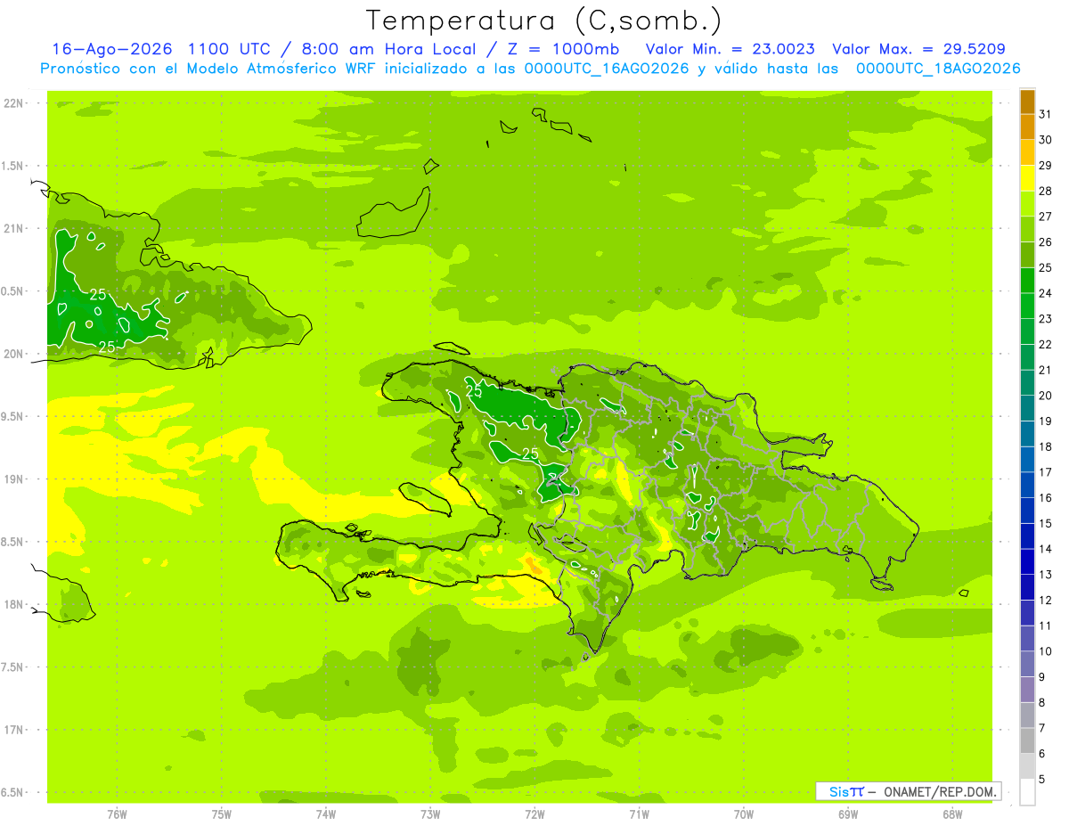Image resolution: width=1069 pixels, height=826 pixels.
Task: Click the 18N latitude label
Action: [x=14, y=605]
